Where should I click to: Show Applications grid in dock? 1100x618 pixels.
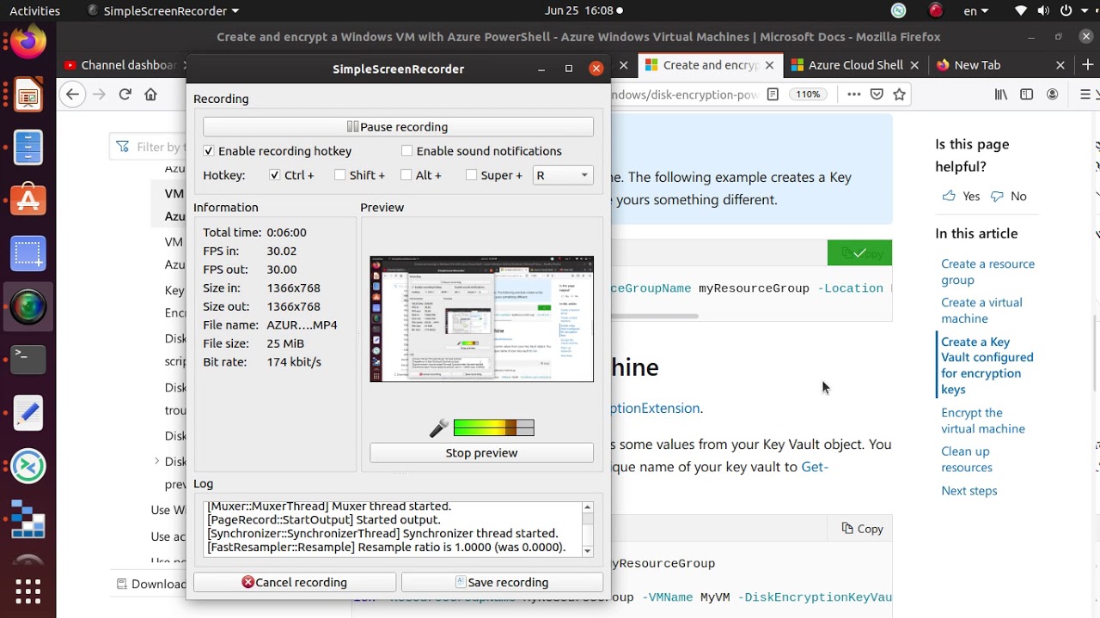27,591
